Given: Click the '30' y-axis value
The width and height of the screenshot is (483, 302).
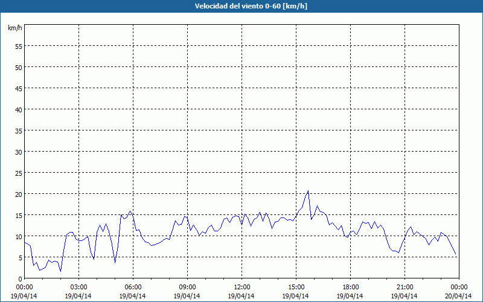Looking at the screenshot, I should pyautogui.click(x=19, y=152).
